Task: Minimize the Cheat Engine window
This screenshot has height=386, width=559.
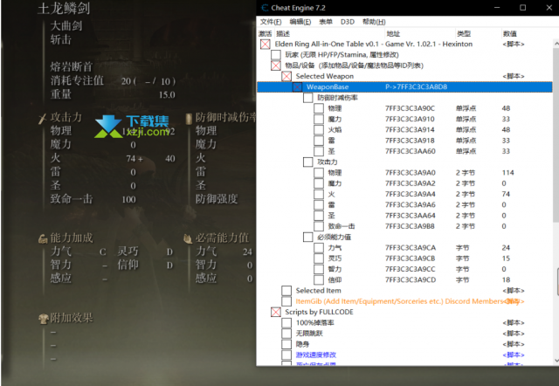Action: pyautogui.click(x=497, y=8)
